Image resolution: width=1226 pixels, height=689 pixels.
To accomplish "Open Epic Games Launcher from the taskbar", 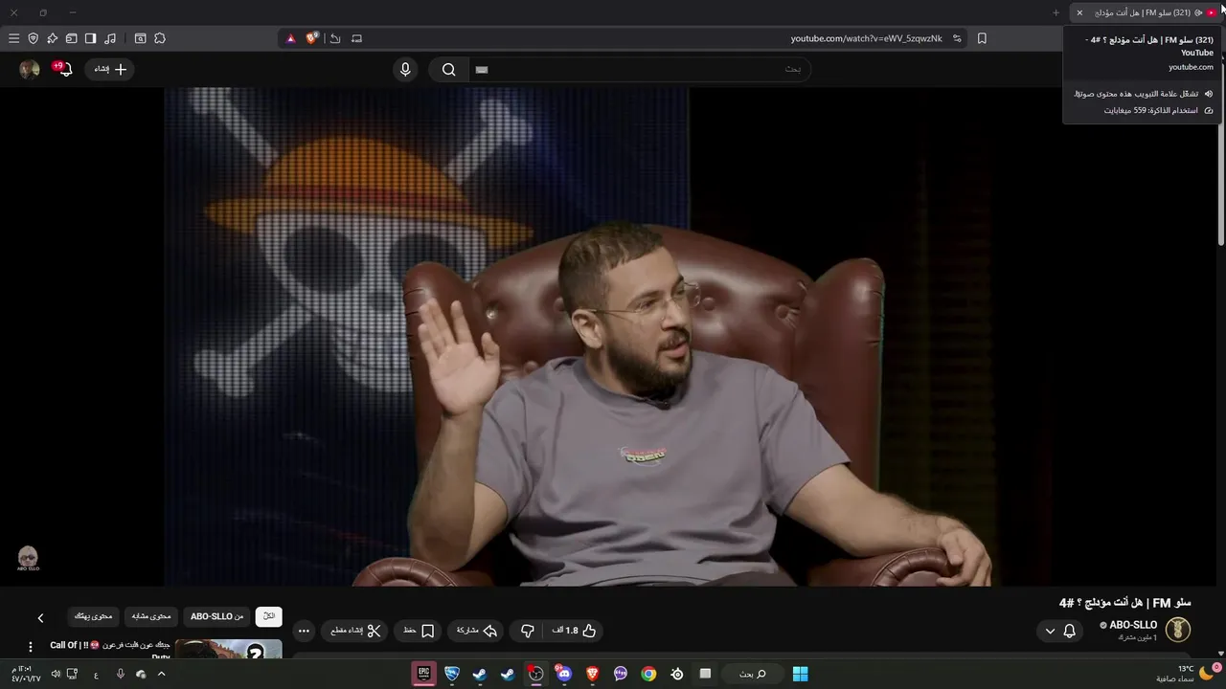I will point(423,674).
